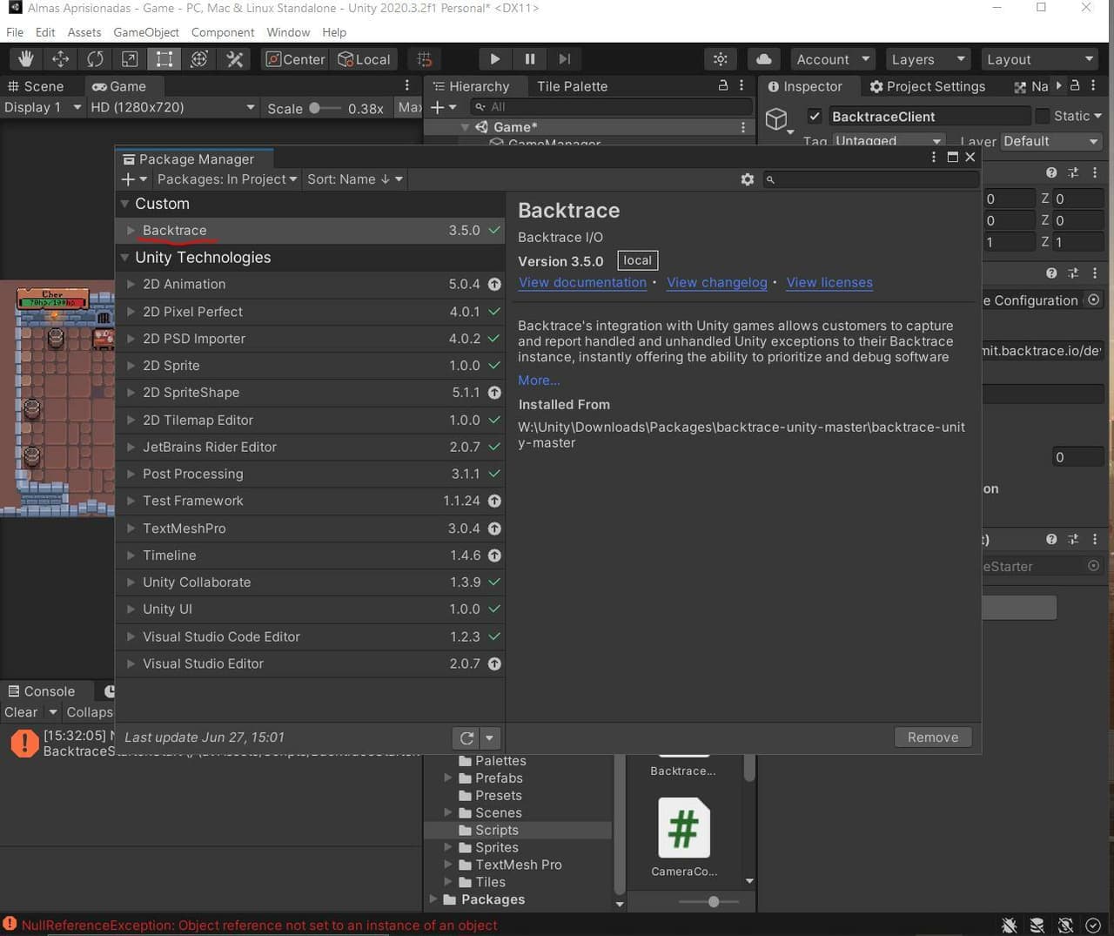
Task: Open Sort: Name dropdown
Action: click(355, 179)
